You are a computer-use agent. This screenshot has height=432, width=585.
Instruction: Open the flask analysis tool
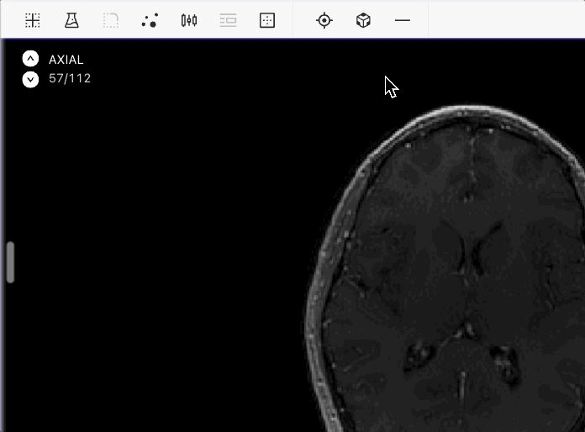coord(71,20)
